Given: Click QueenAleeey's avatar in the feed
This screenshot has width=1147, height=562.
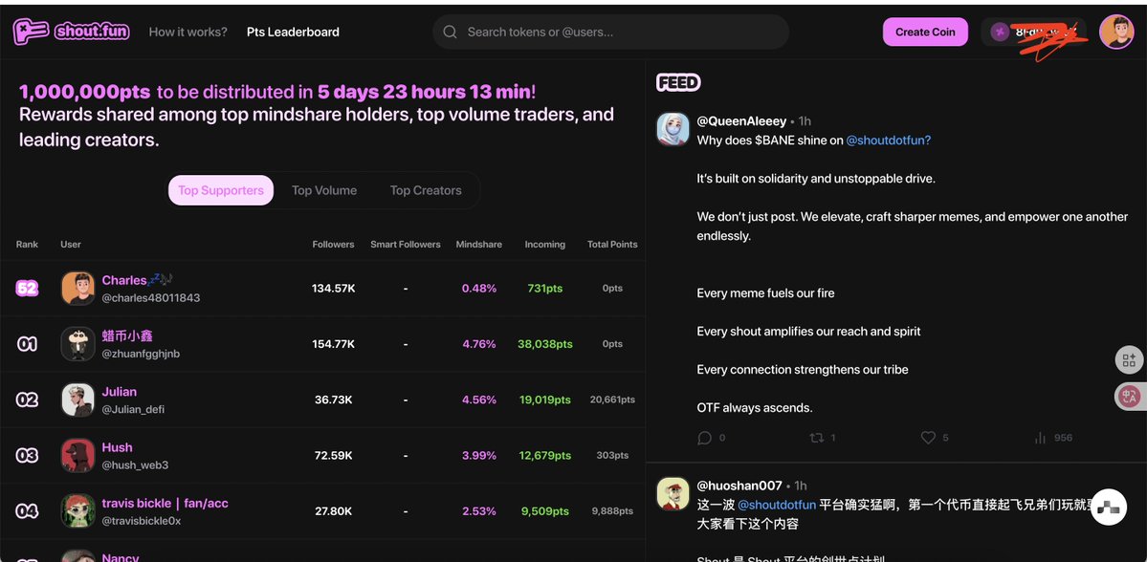Looking at the screenshot, I should [673, 129].
